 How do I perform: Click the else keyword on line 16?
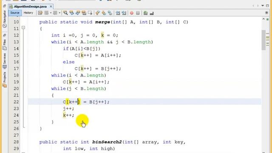point(69,62)
